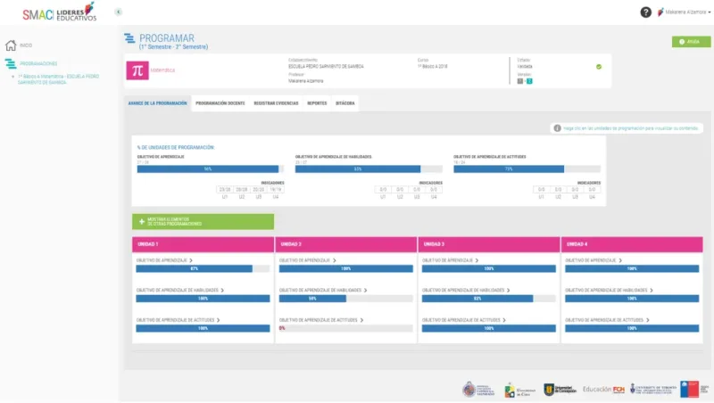Click Unidad 2 Habilidades 50% progress bar
The height and width of the screenshot is (403, 714).
coord(346,299)
